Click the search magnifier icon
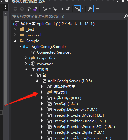128x140 pixels. [126, 17]
